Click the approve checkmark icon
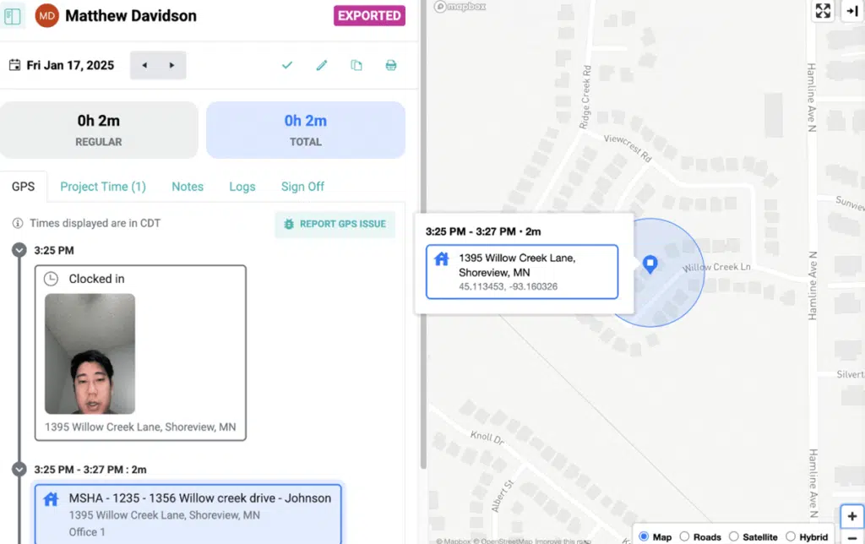 pos(287,65)
